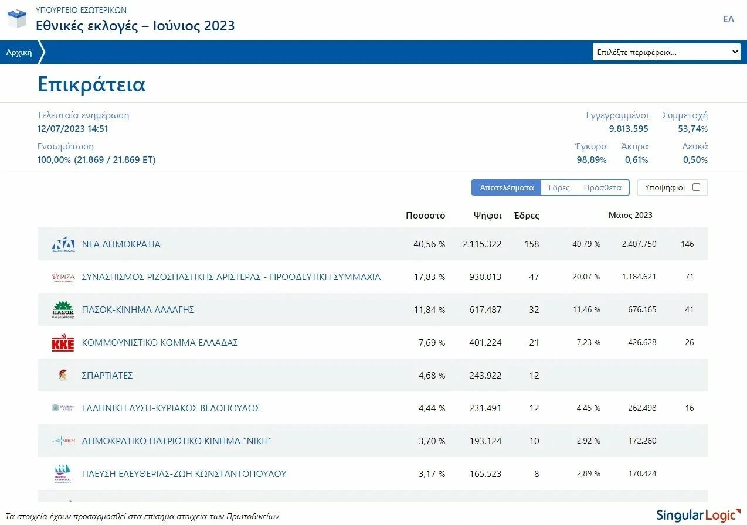Open the Επιλέξτε περιφέρεια dropdown
Screen dimensions: 747x525
667,52
